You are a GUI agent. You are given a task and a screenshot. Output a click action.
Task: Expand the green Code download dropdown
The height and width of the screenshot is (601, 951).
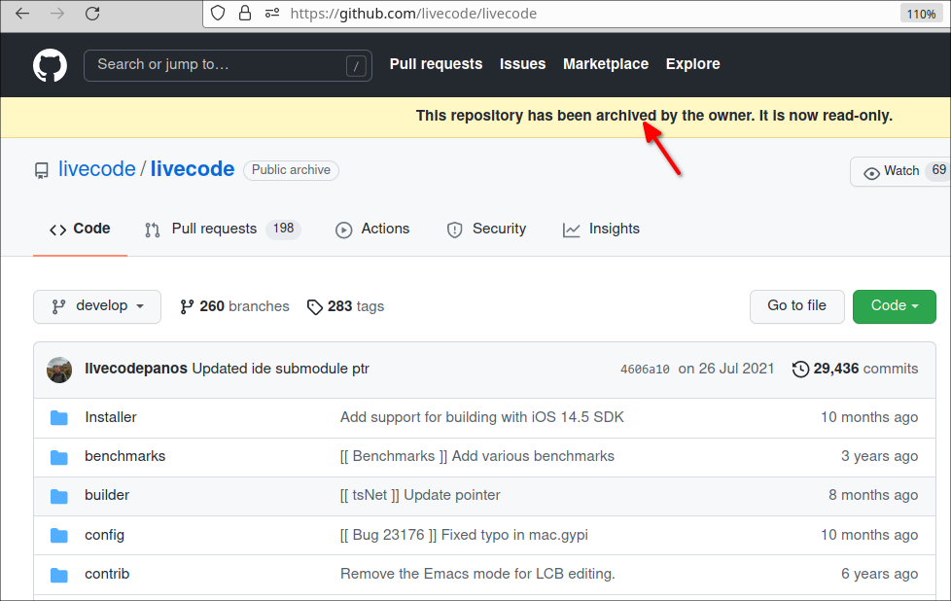pyautogui.click(x=894, y=306)
